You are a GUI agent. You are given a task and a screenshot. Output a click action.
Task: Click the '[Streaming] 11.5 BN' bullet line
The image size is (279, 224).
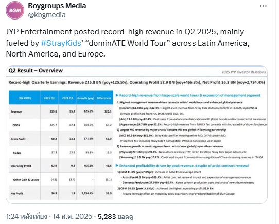[191, 157]
